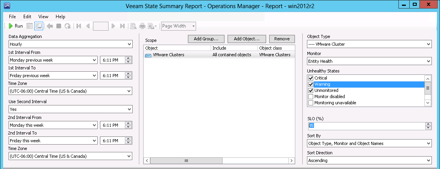Open the Page Width zoom dropdown

[x=179, y=26]
